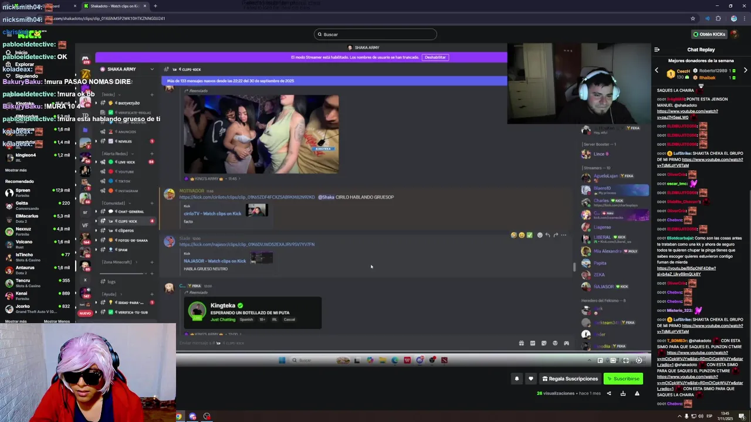Open NAJASOR Watch clips on Kick link
Viewport: 751px width, 422px height.
215,261
